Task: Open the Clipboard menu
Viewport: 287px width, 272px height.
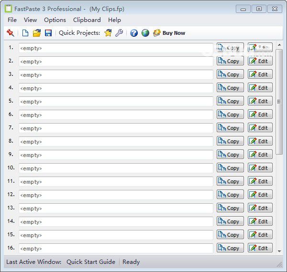Action: (x=87, y=20)
